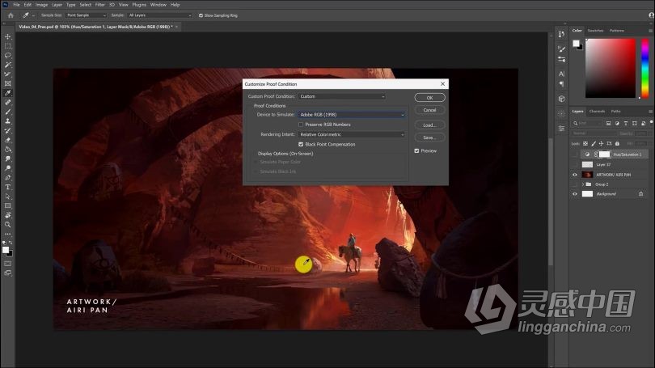Select the Move tool

pyautogui.click(x=7, y=36)
